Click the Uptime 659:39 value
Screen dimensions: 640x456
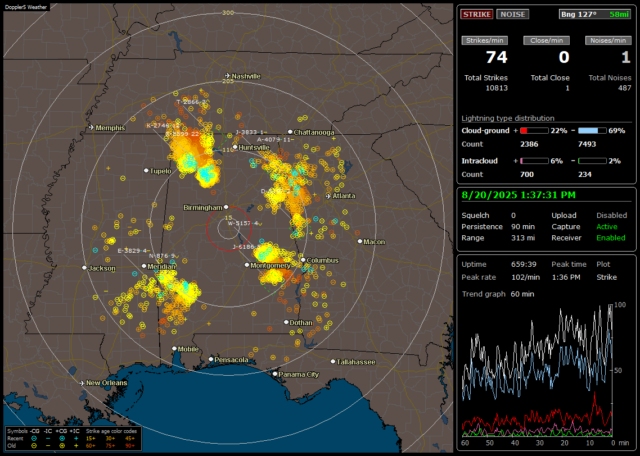(x=524, y=265)
